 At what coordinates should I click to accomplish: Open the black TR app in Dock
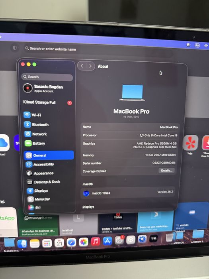pos(154,239)
